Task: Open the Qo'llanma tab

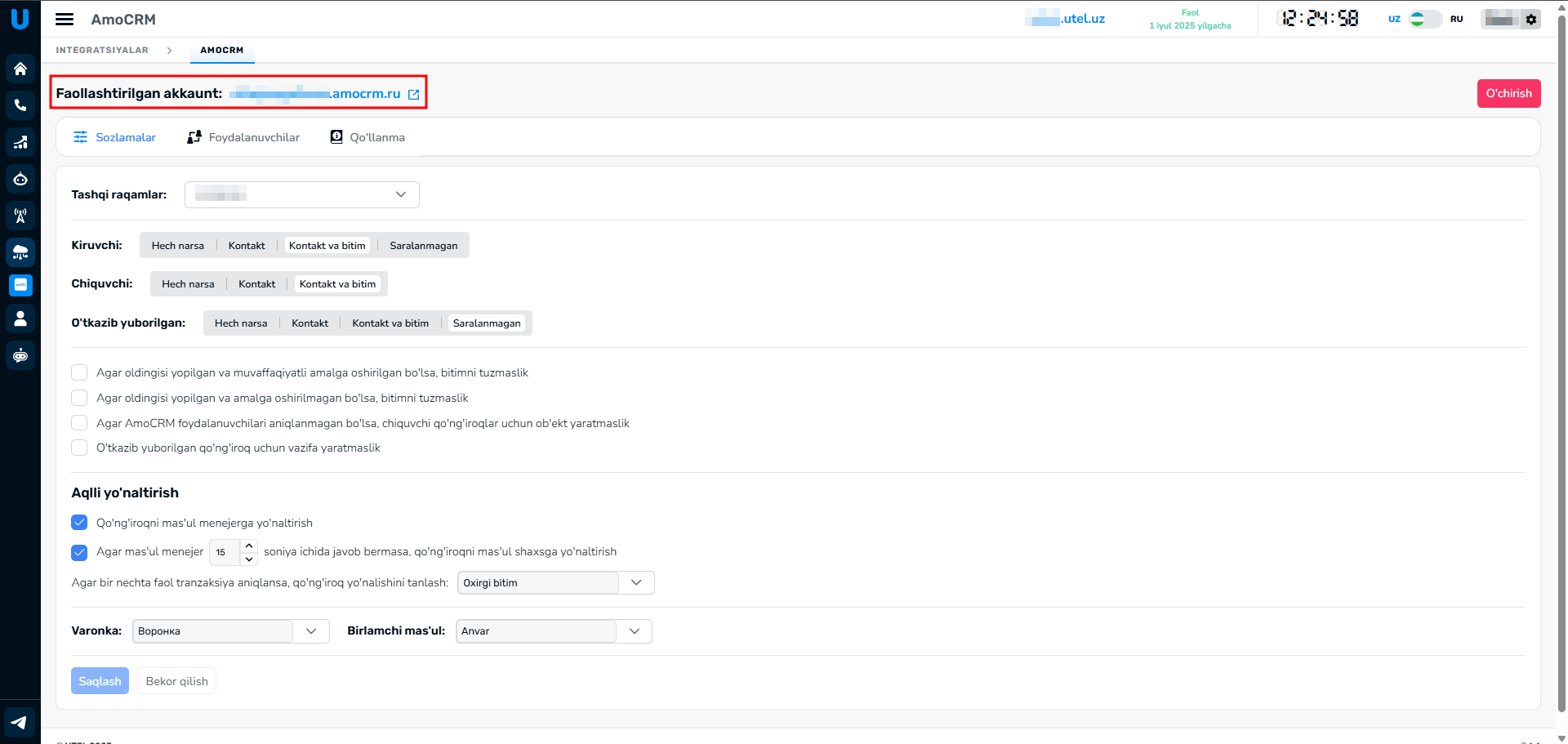Action: tap(367, 137)
